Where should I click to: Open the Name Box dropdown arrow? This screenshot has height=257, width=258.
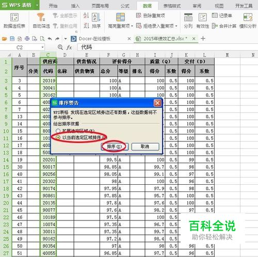click(42, 47)
